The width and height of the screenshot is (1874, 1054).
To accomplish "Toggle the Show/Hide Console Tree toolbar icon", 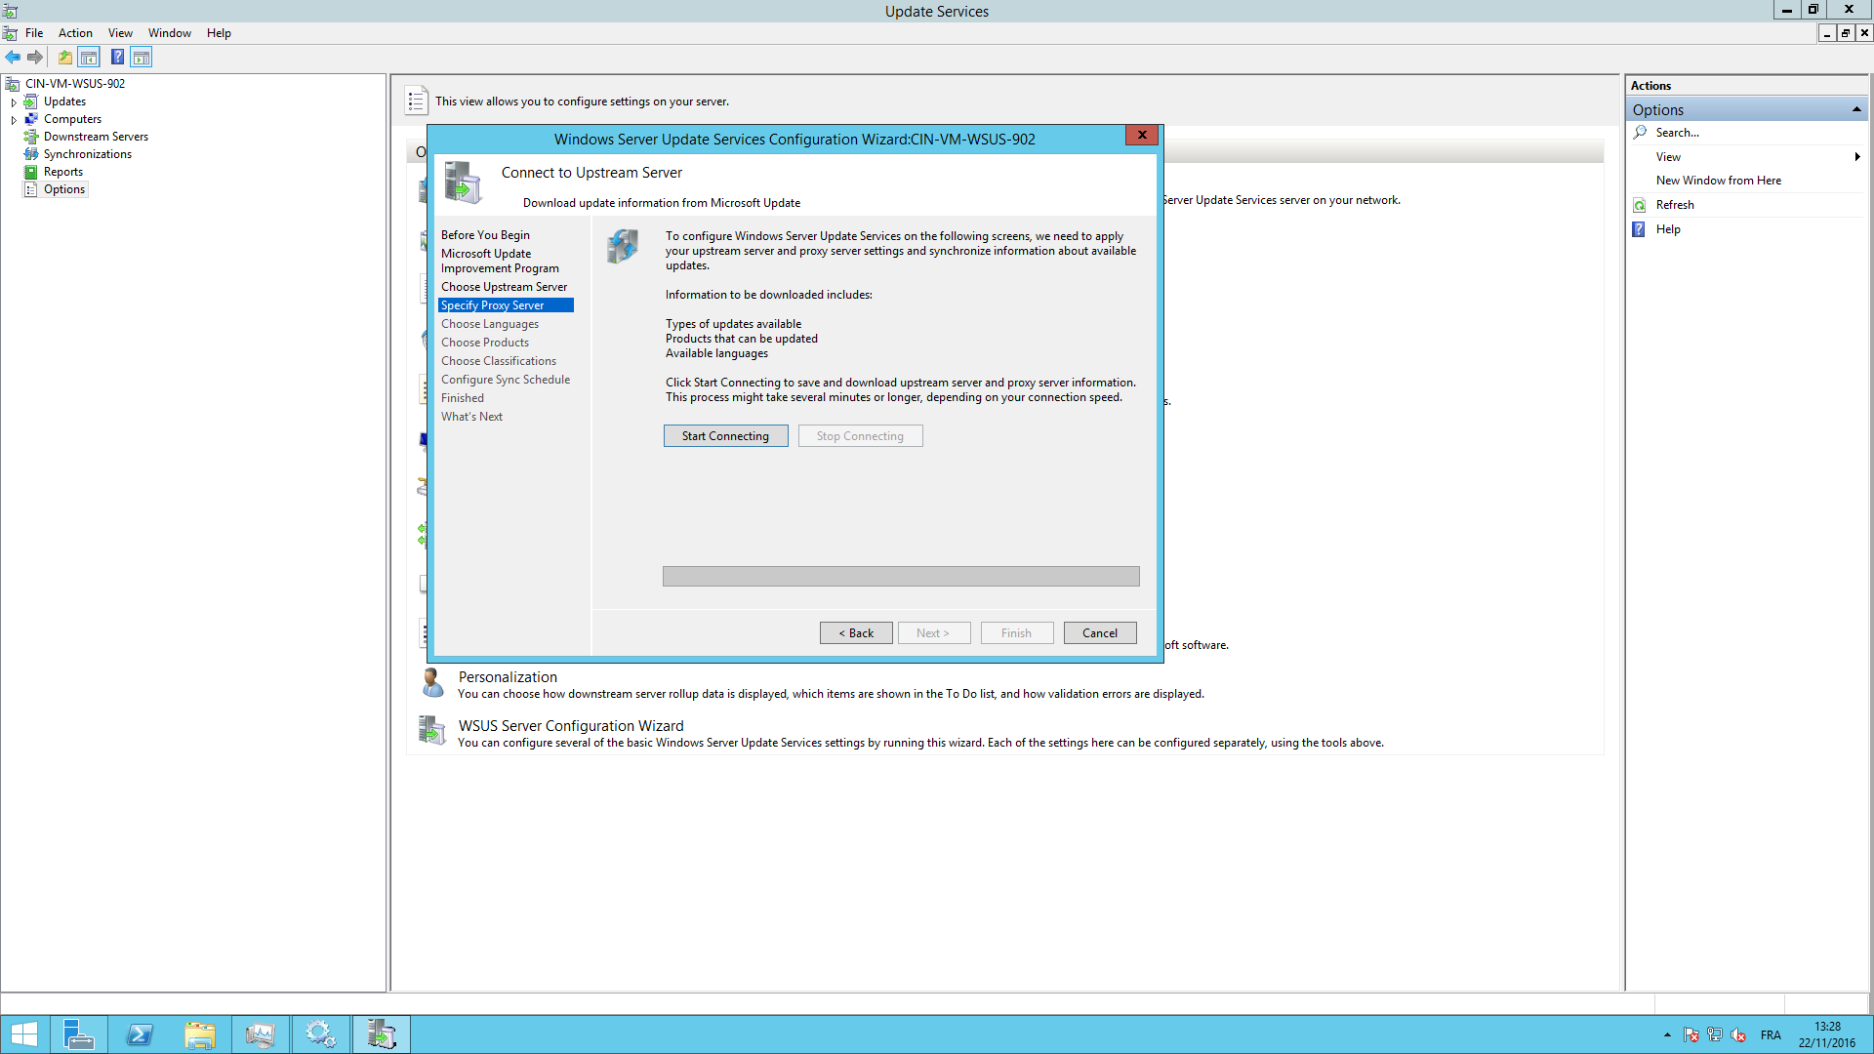I will pos(89,58).
